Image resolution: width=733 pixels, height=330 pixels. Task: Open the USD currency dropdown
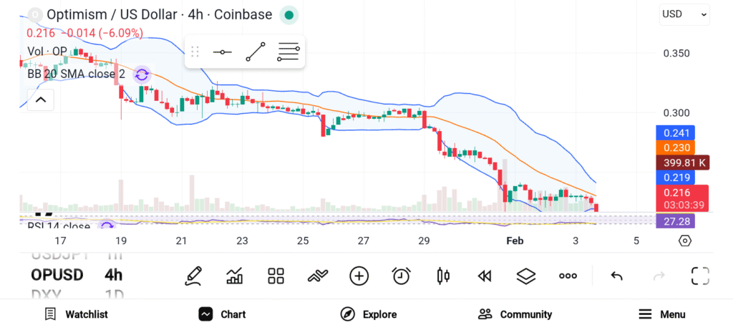pos(684,14)
